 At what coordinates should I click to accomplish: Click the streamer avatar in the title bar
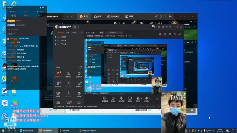click(153, 27)
